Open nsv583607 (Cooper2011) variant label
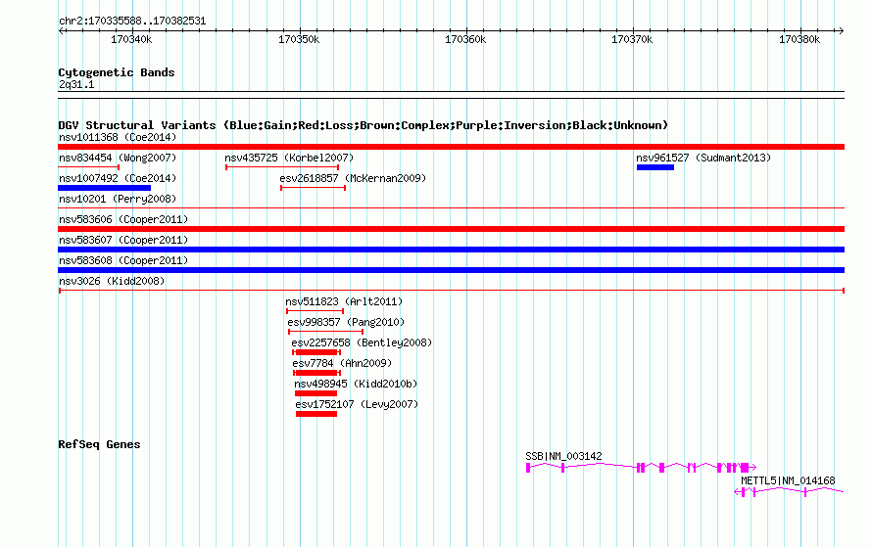This screenshot has width=872, height=547. point(123,240)
